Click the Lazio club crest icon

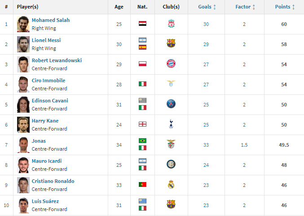click(x=171, y=84)
